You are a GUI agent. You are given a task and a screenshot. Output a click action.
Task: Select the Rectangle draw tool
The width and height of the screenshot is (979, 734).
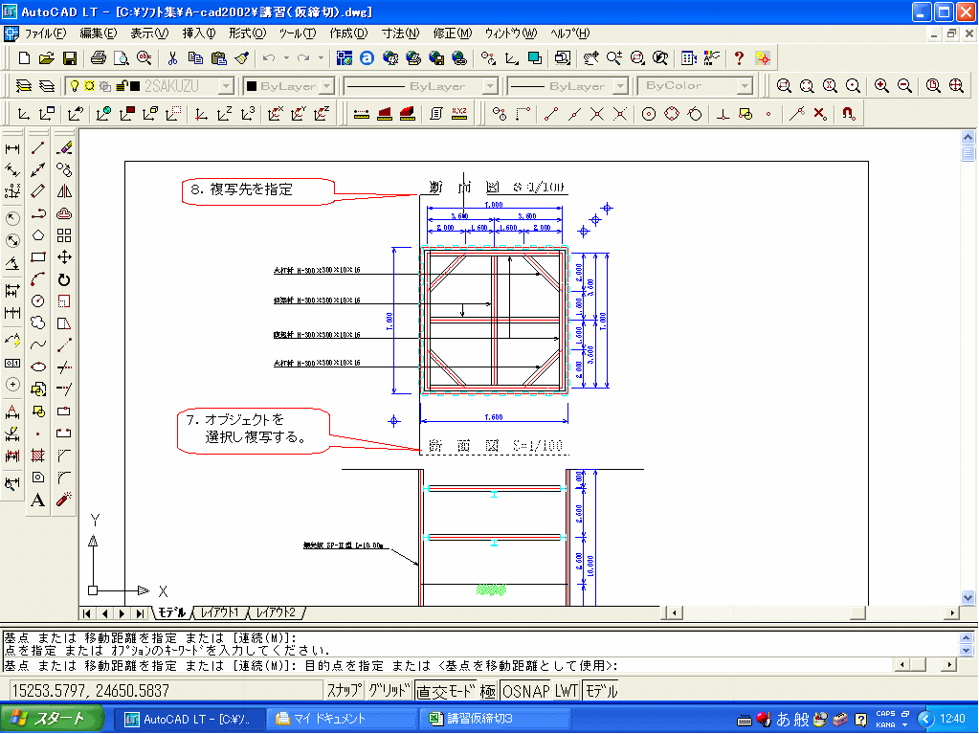(x=38, y=257)
